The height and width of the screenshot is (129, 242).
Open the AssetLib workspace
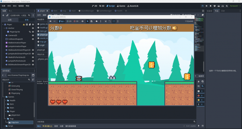[133, 6]
